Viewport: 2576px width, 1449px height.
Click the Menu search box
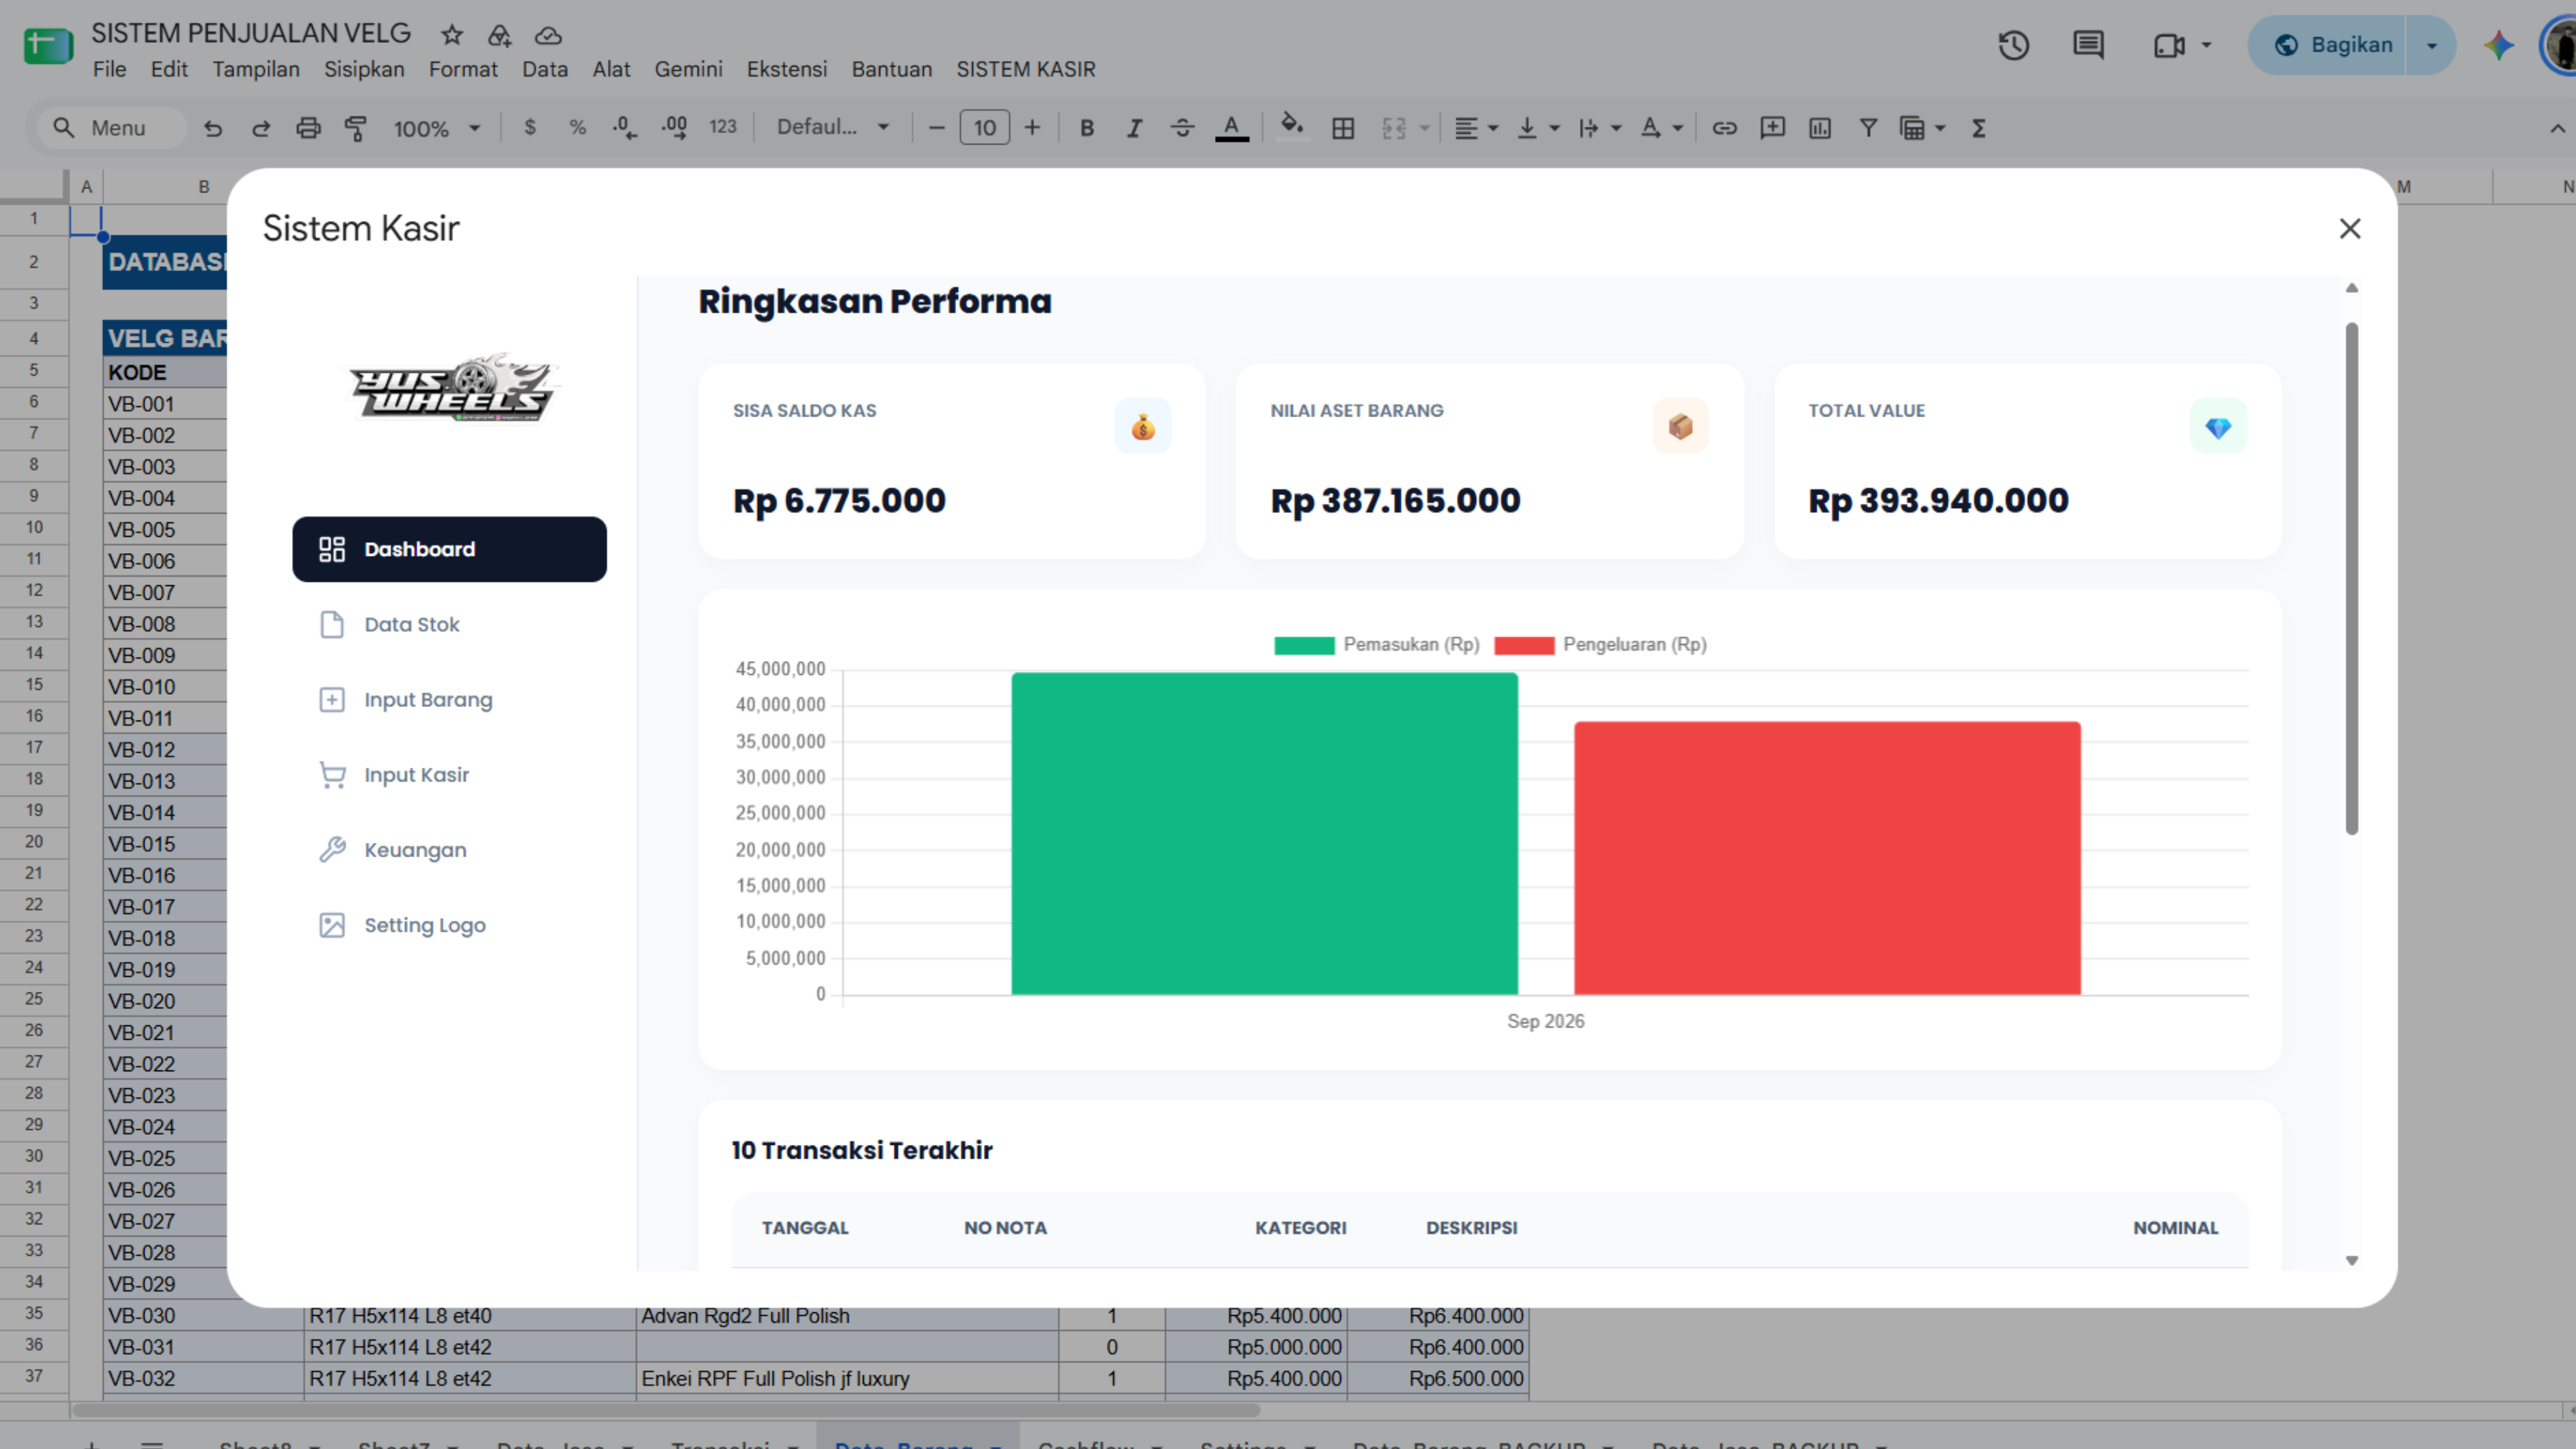tap(112, 128)
